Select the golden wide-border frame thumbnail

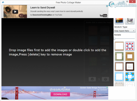(x=130, y=56)
